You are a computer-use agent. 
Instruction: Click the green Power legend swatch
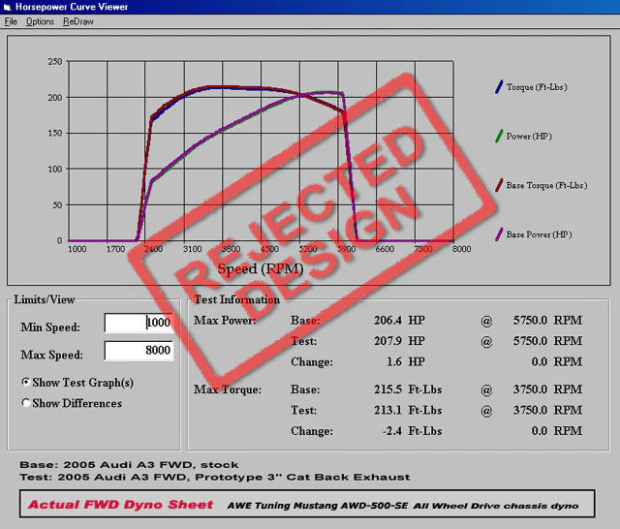(x=497, y=137)
